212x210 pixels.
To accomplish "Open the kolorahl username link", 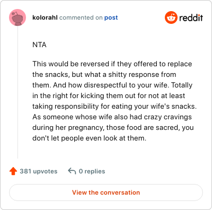I will [x=45, y=17].
